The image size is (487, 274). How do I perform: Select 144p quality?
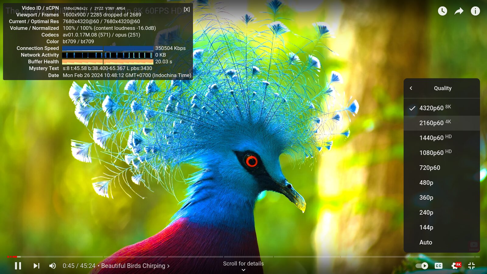(x=442, y=227)
